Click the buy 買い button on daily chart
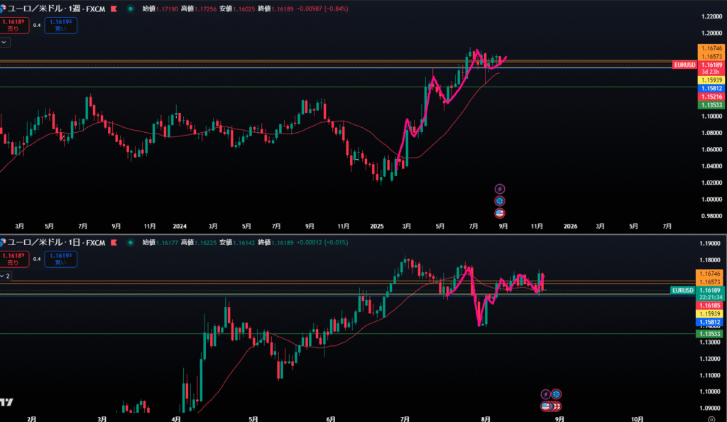 [x=61, y=259]
